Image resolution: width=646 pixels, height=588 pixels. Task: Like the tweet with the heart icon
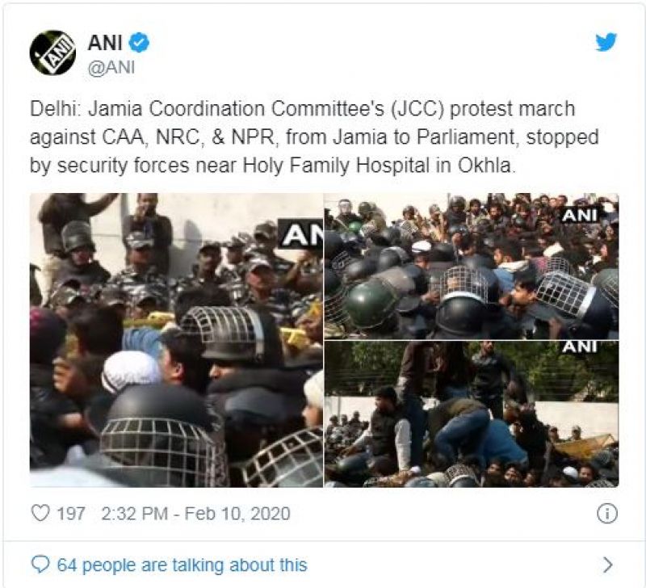(x=40, y=513)
